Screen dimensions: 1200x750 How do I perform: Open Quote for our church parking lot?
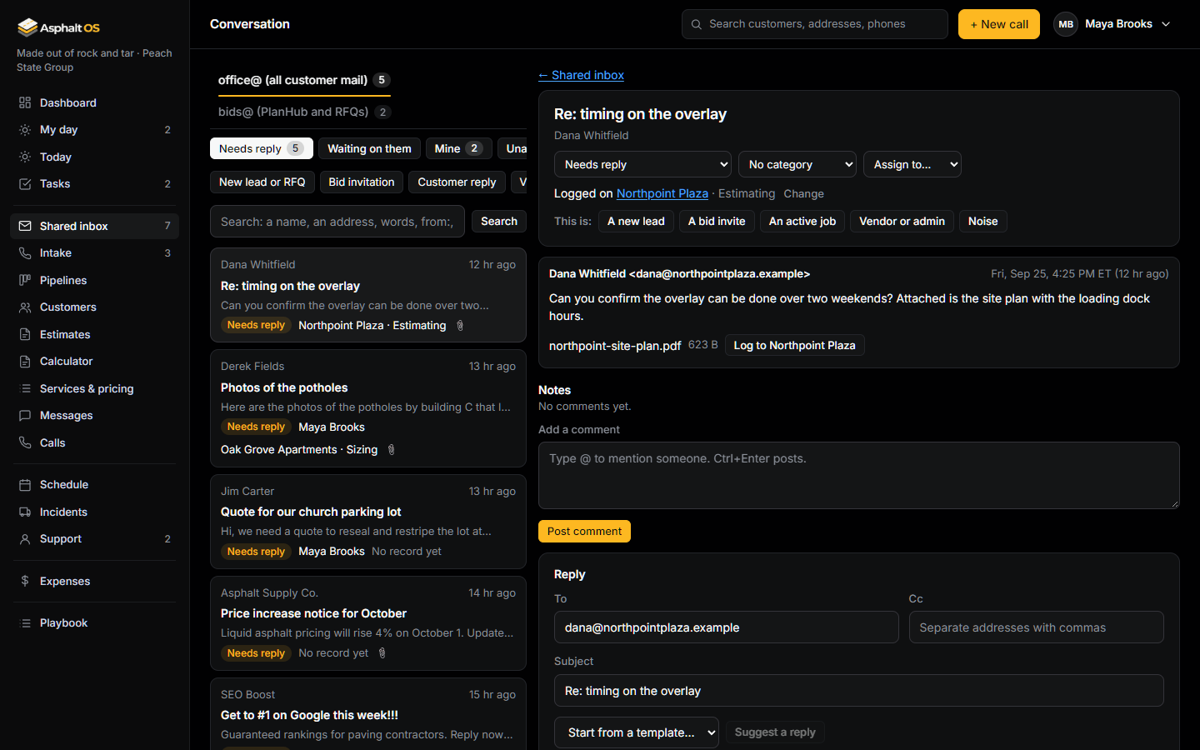[368, 522]
